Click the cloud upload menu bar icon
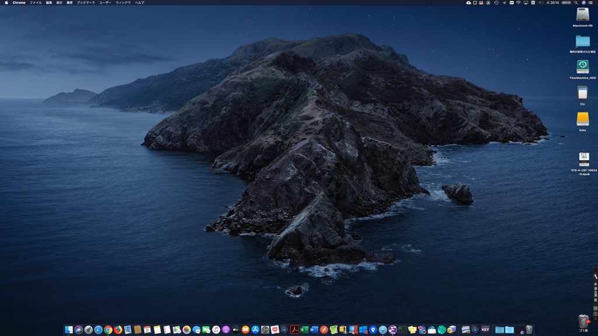 469,3
